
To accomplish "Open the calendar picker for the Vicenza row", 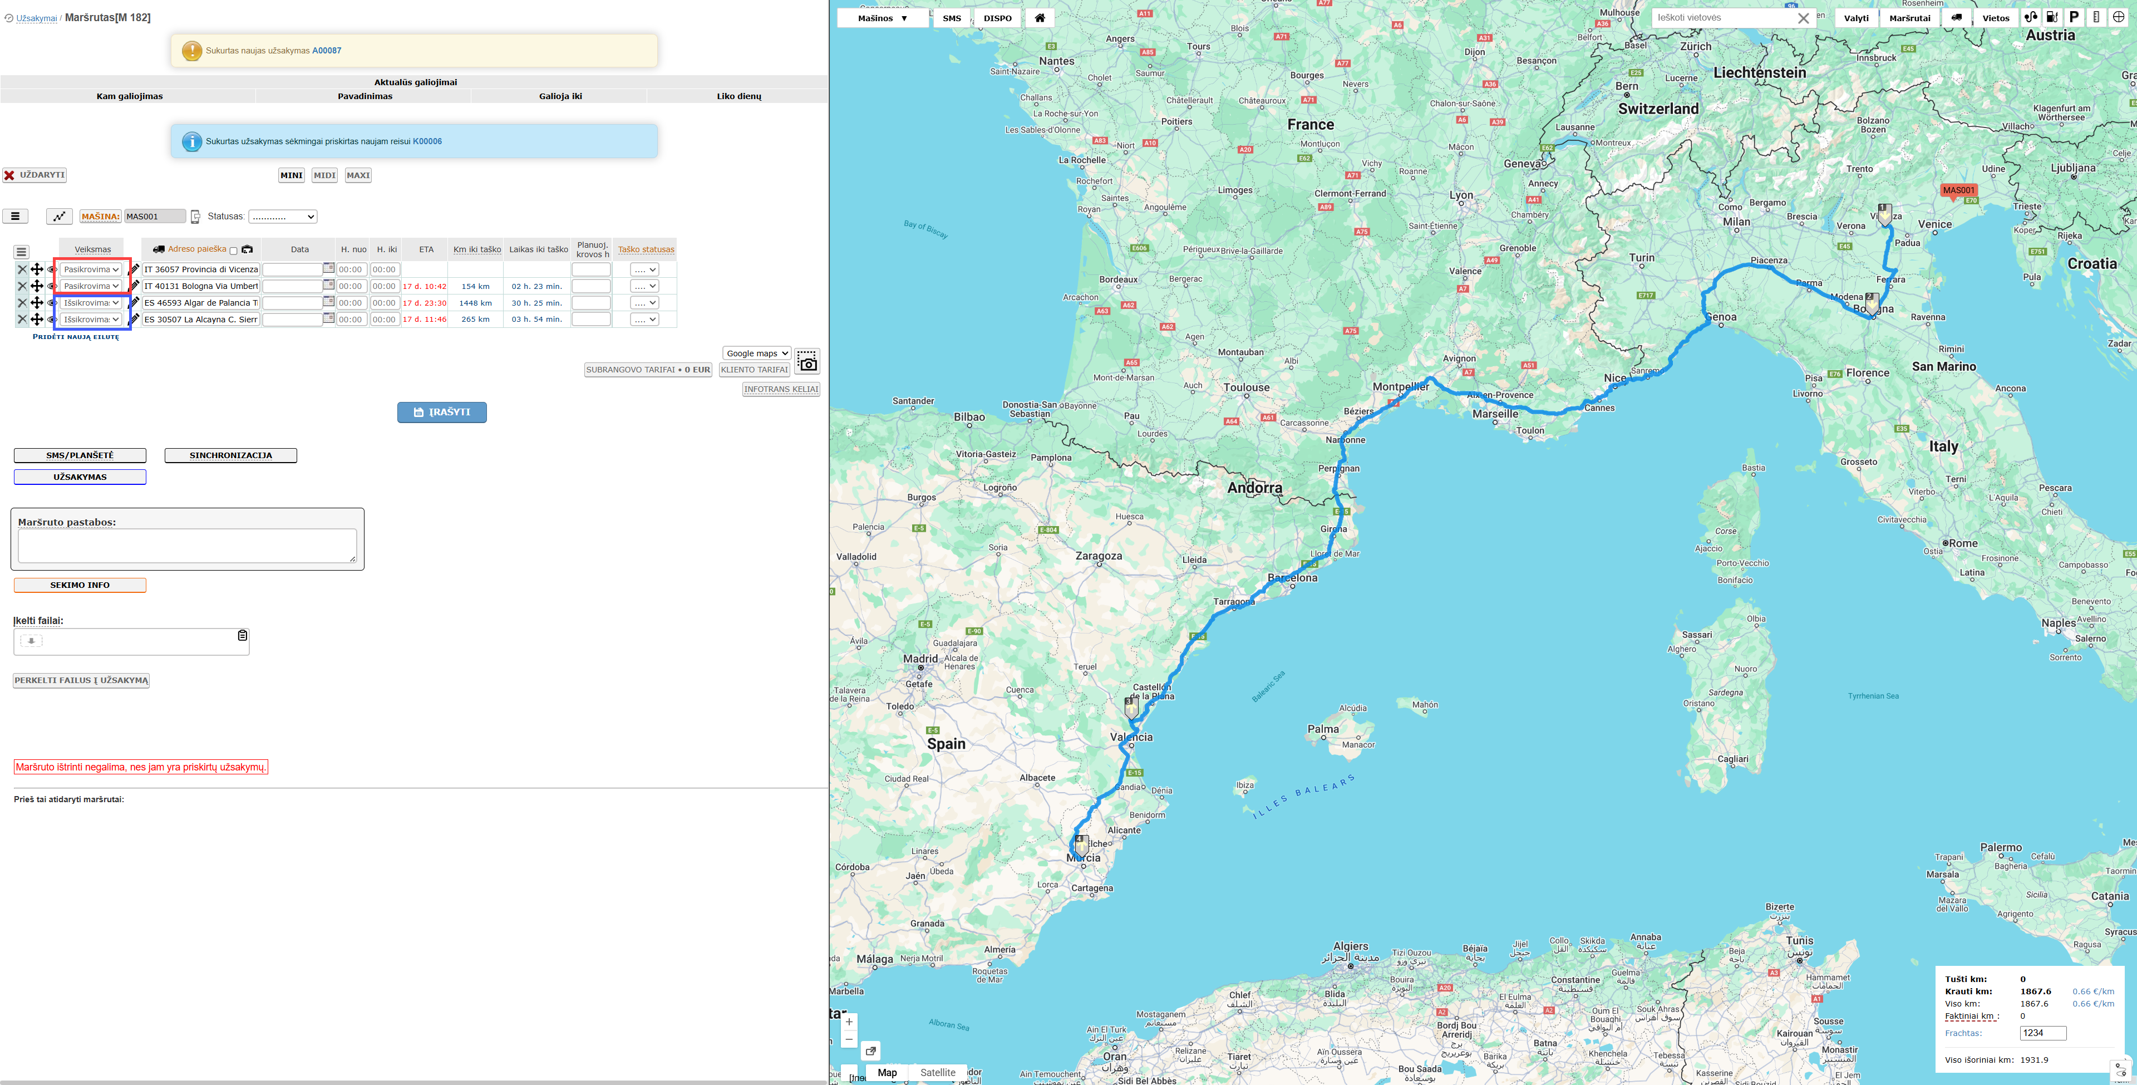I will click(x=328, y=268).
